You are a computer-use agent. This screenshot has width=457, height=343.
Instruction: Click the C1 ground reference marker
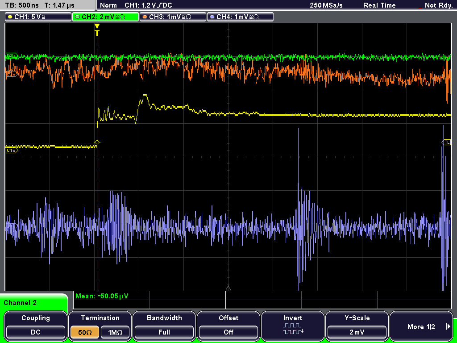click(12, 151)
